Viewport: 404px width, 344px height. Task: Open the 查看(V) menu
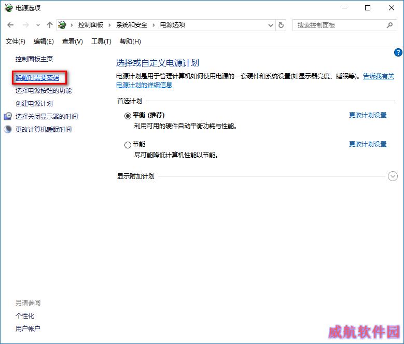pyautogui.click(x=73, y=41)
